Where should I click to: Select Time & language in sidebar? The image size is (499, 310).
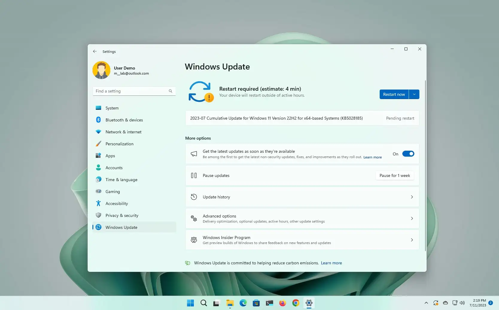coord(134,180)
